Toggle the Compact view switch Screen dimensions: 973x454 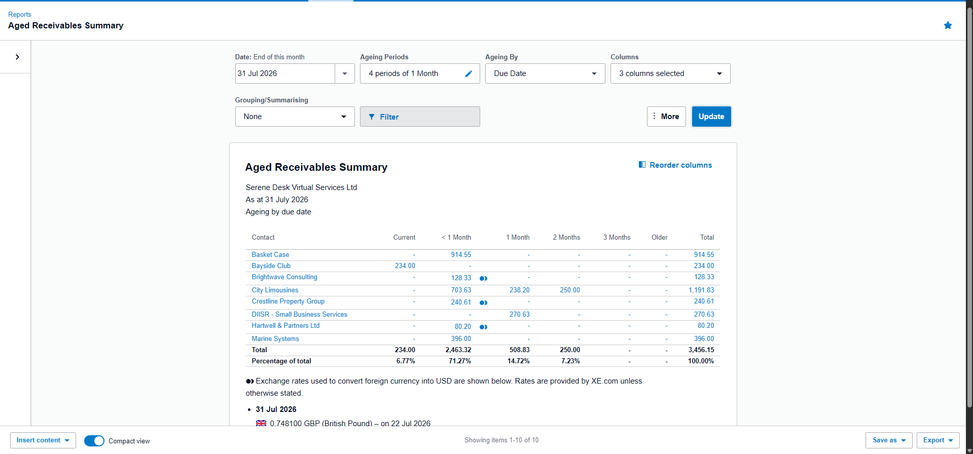pos(94,441)
